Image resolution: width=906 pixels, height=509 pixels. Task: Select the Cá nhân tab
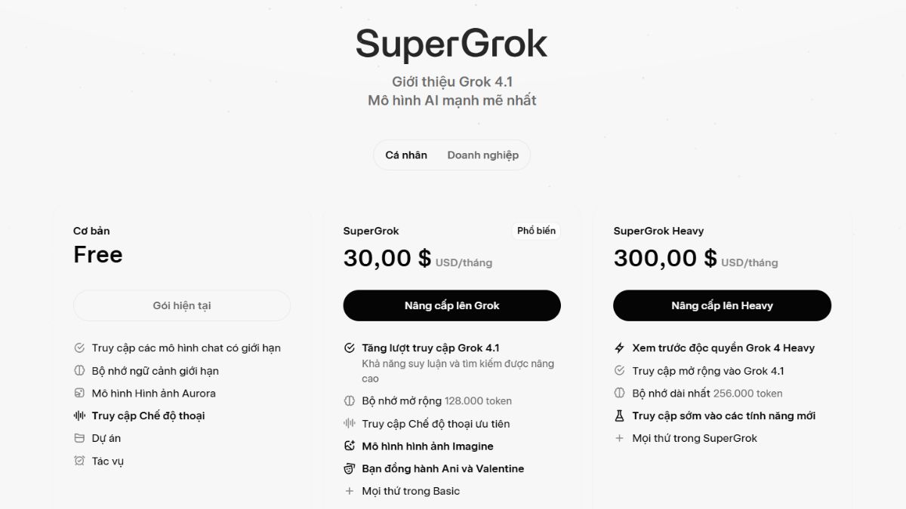pos(405,155)
